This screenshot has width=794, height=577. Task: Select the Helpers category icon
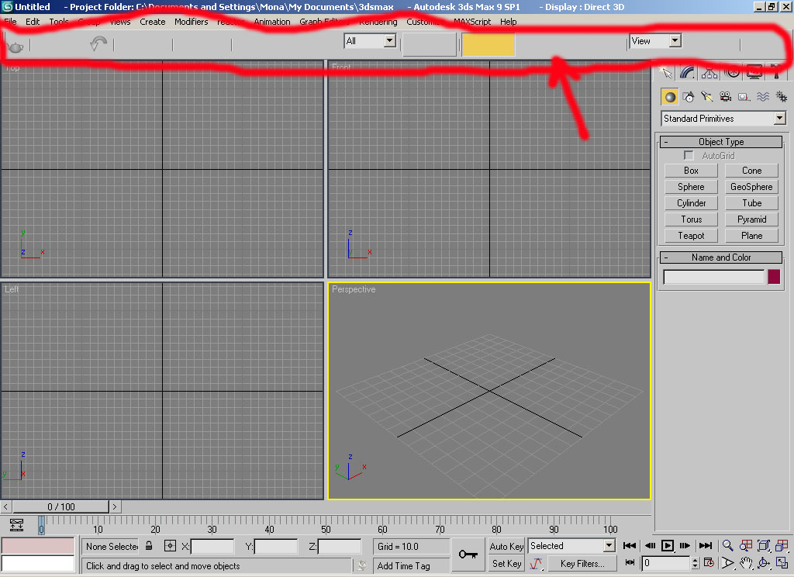[x=744, y=97]
